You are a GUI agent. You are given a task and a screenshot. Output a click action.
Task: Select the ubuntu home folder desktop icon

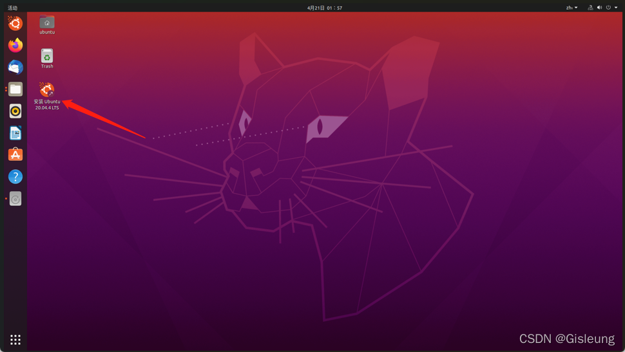click(47, 24)
